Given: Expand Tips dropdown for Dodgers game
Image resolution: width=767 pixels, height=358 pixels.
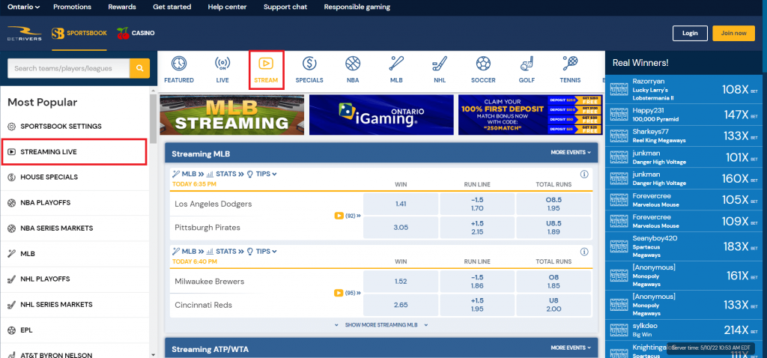Looking at the screenshot, I should click(x=261, y=174).
